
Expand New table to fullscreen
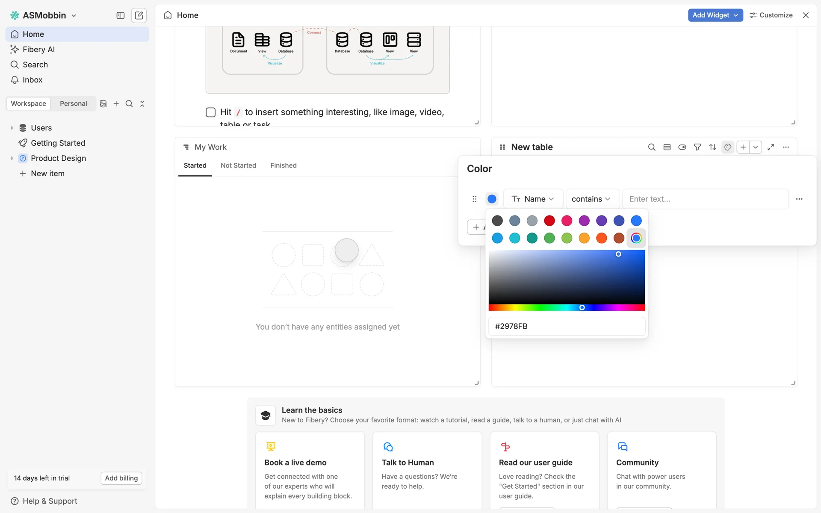(x=771, y=147)
